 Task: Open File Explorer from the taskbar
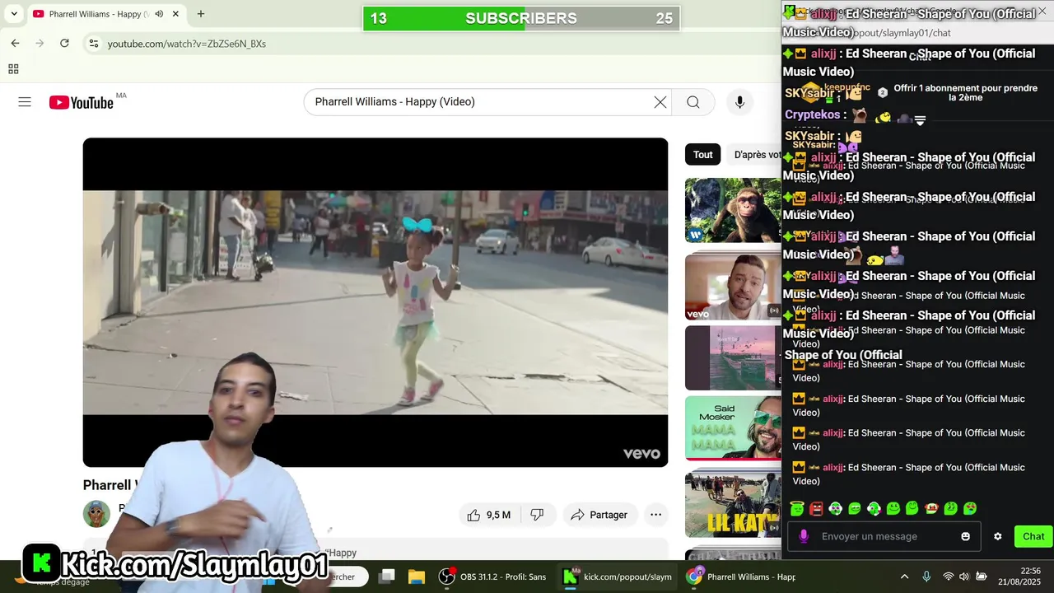tap(417, 577)
